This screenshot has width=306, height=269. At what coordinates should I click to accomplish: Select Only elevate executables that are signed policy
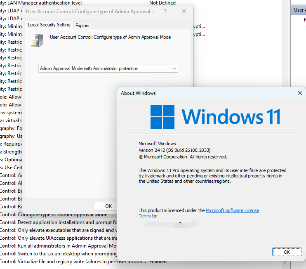pyautogui.click(x=59, y=230)
